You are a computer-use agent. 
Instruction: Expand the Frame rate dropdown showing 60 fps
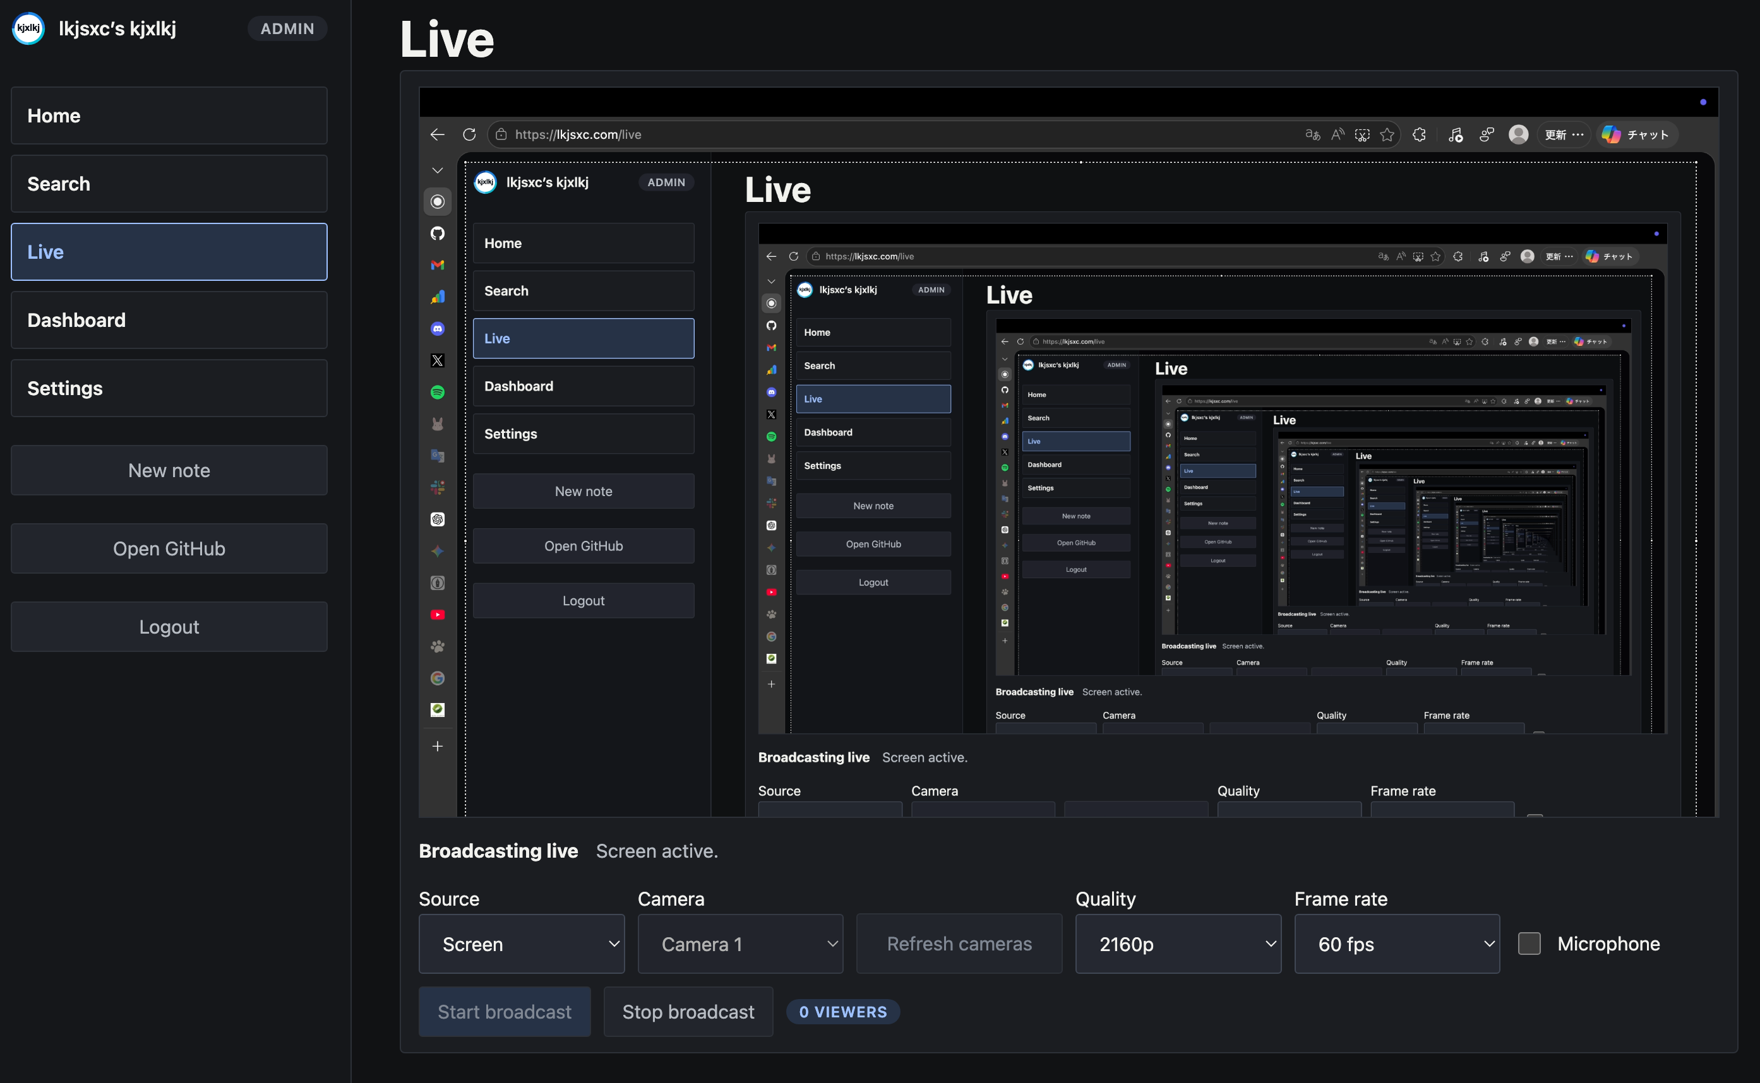(1396, 944)
